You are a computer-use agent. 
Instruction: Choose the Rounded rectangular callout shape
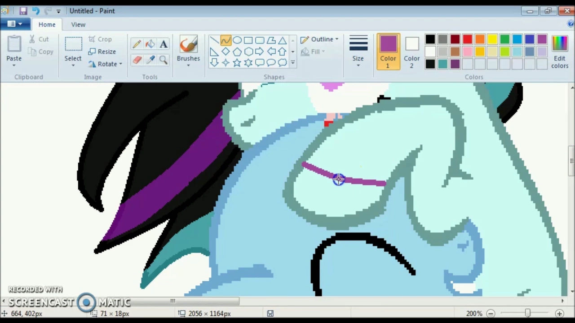click(260, 63)
